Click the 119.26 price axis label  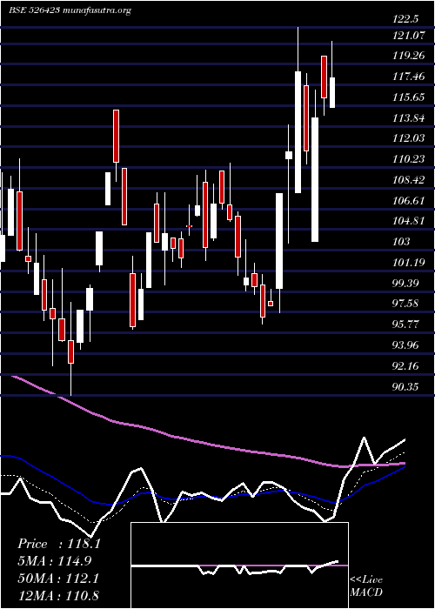coord(408,56)
